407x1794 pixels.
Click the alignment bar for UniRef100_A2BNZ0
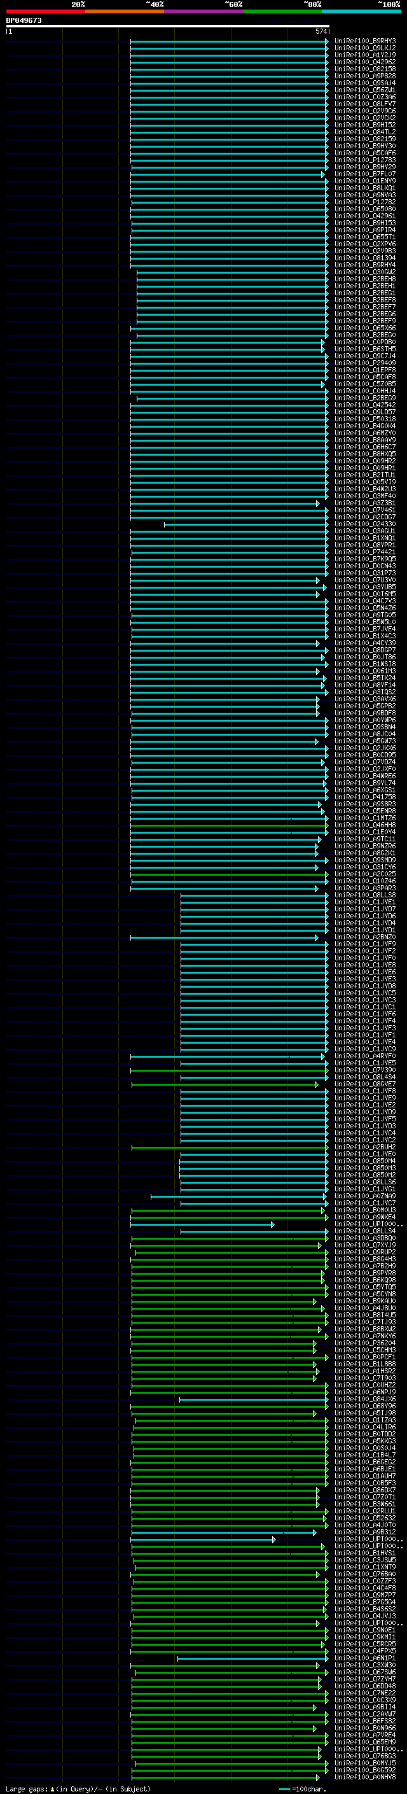point(224,937)
